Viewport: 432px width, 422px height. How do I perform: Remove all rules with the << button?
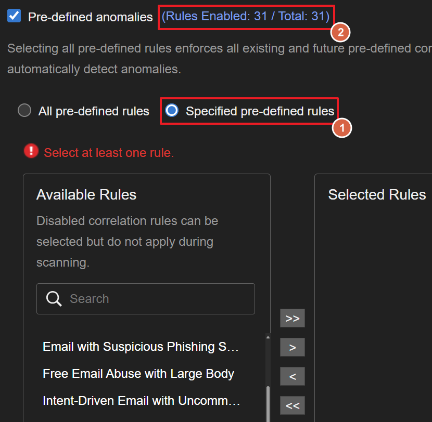(x=292, y=405)
